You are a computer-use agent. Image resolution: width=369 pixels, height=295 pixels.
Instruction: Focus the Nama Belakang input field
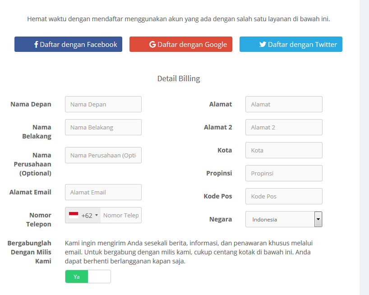[x=103, y=127]
